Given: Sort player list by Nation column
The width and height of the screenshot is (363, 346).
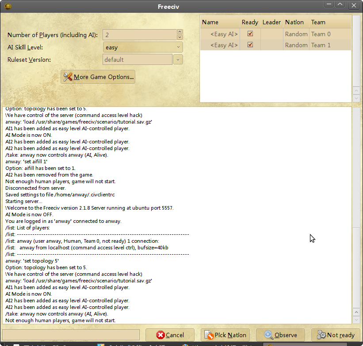Looking at the screenshot, I should (296, 22).
